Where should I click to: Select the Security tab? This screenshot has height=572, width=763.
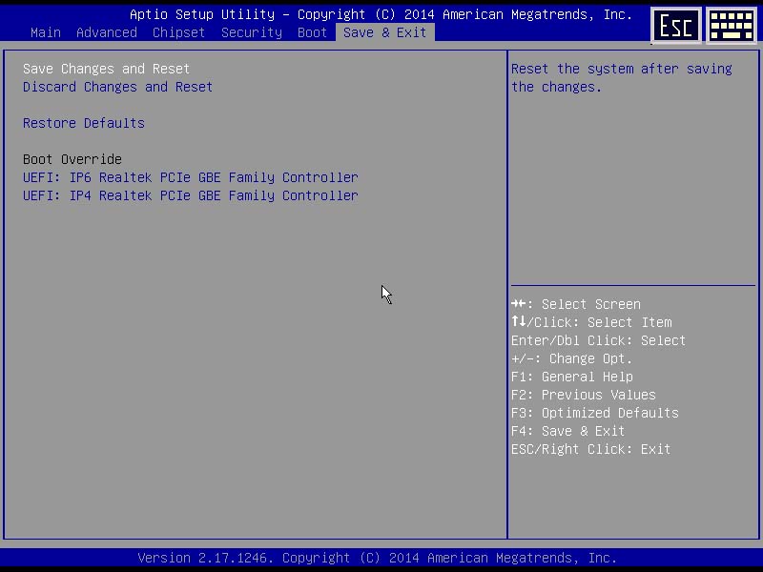(252, 32)
